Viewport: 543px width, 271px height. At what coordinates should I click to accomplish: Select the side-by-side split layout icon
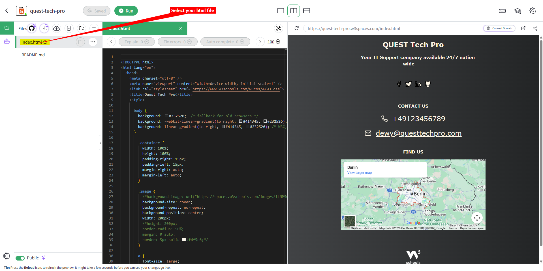point(294,11)
